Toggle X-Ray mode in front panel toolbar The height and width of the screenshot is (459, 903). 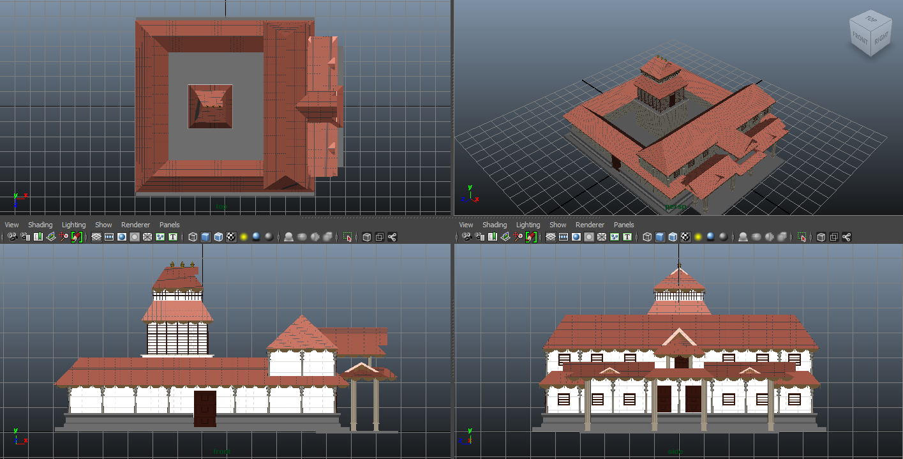click(366, 237)
